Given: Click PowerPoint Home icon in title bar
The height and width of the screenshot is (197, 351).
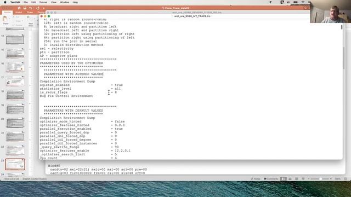Looking at the screenshot, I should [x=19, y=8].
